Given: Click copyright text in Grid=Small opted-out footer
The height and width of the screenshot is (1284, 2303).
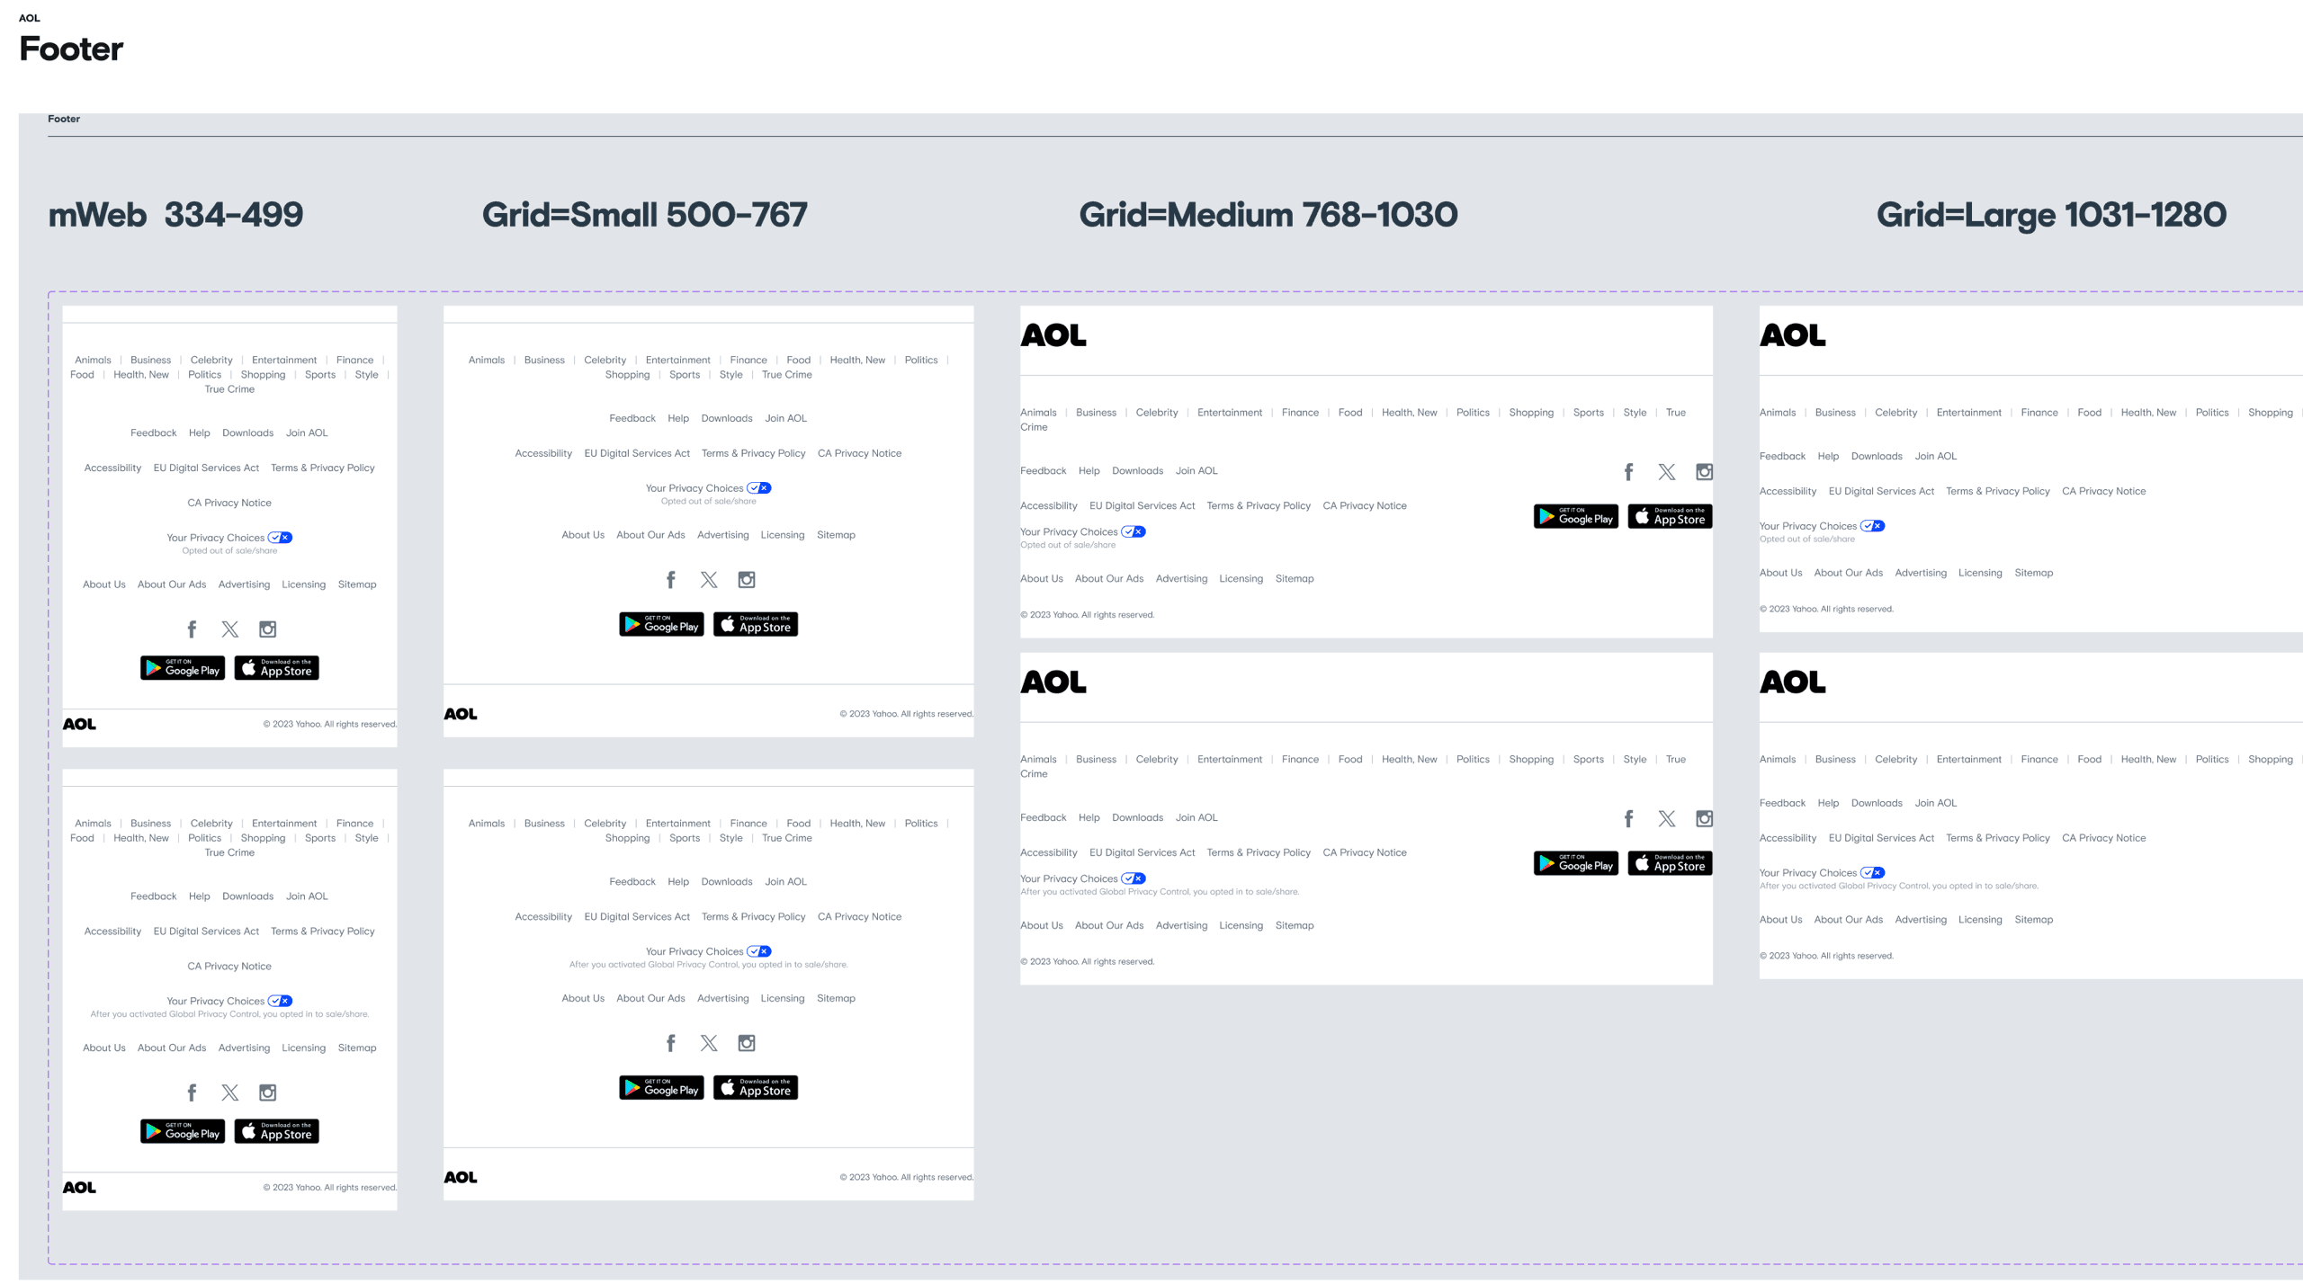Looking at the screenshot, I should (x=907, y=714).
